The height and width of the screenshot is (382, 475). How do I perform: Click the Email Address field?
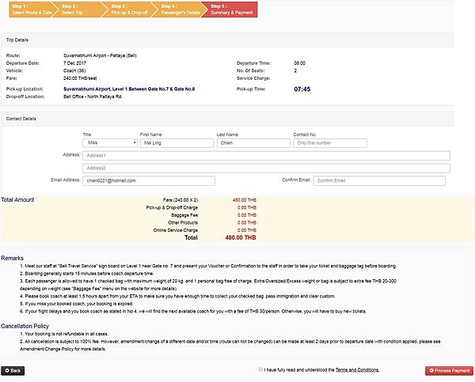[149, 180]
